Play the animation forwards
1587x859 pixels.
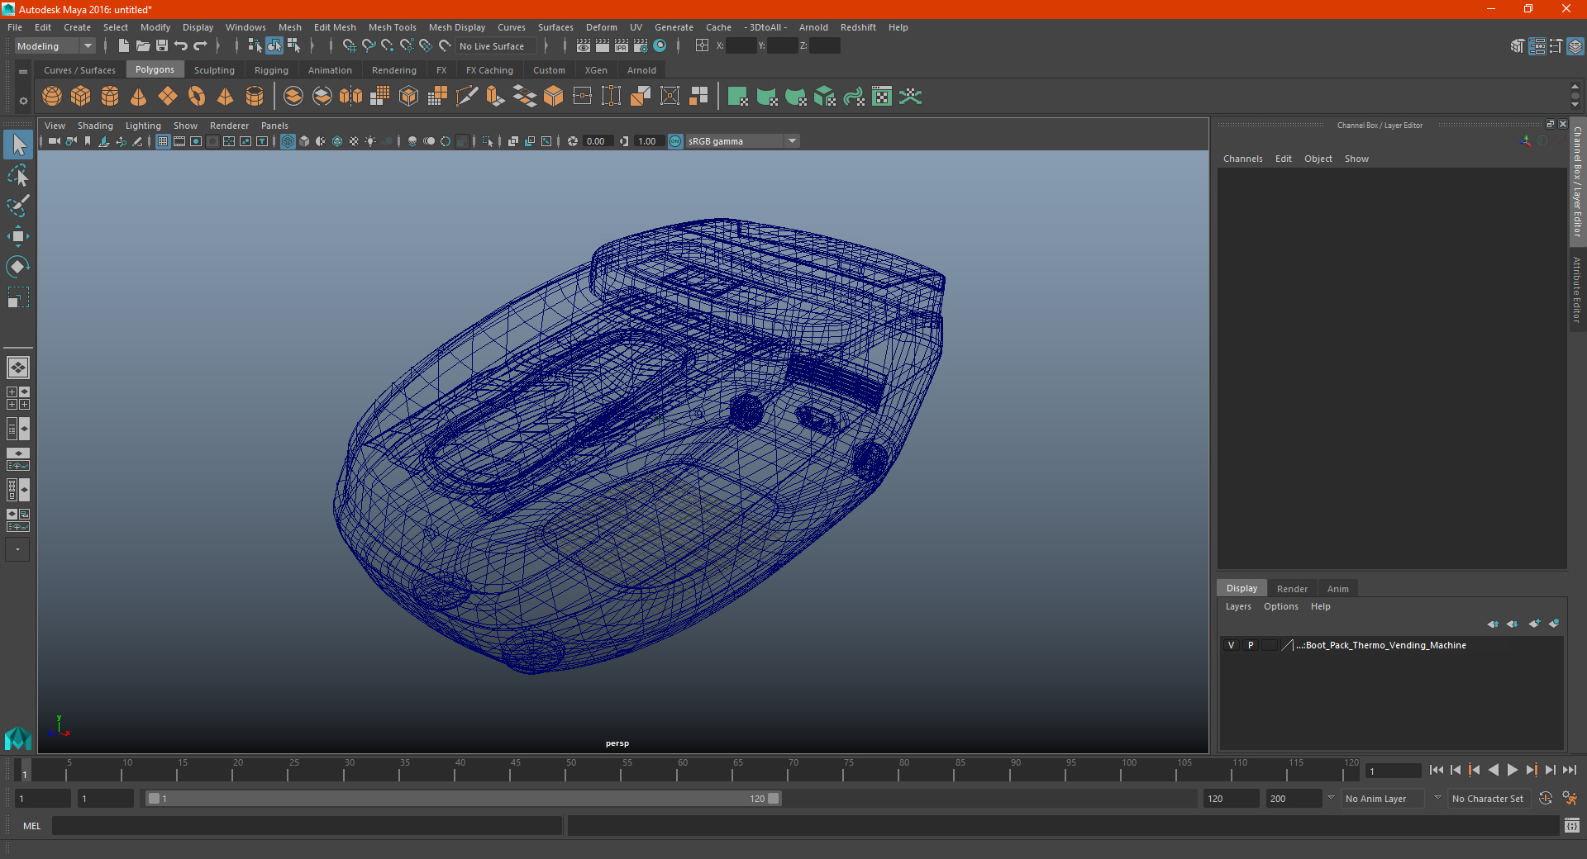point(1513,770)
